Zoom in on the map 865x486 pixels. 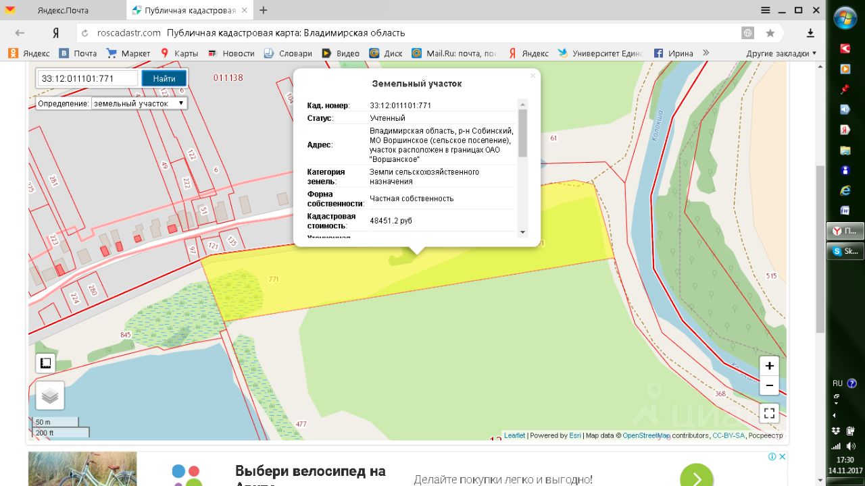770,366
